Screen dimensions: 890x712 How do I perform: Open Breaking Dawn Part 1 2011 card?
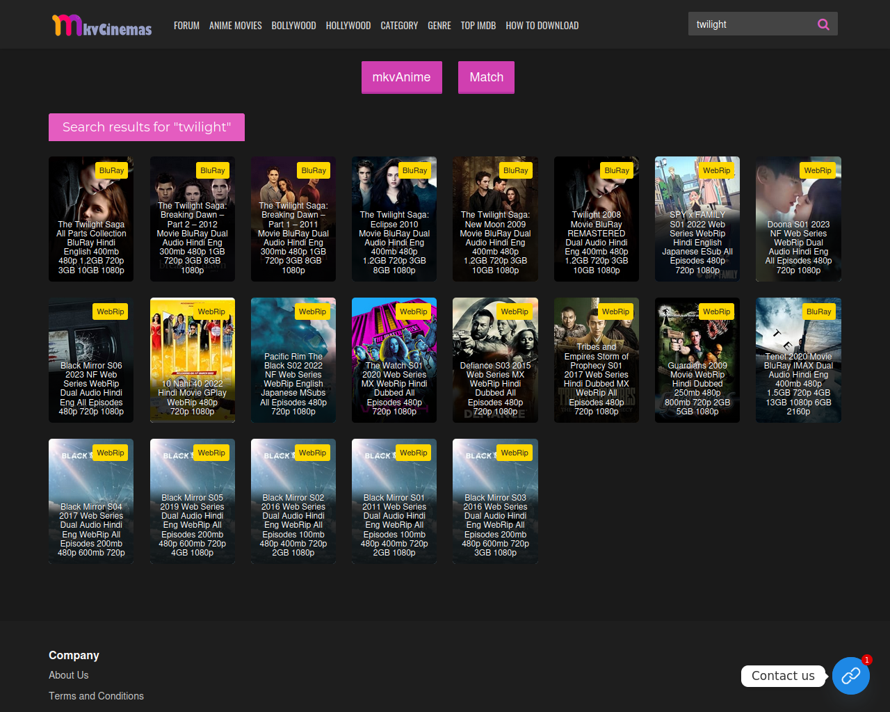[x=293, y=219]
